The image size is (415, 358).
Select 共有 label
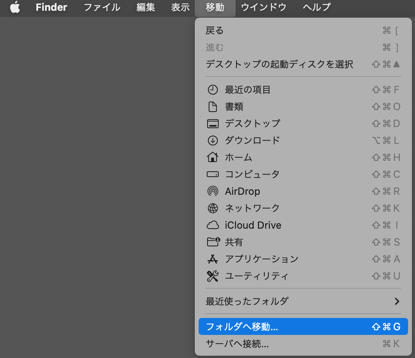[234, 242]
